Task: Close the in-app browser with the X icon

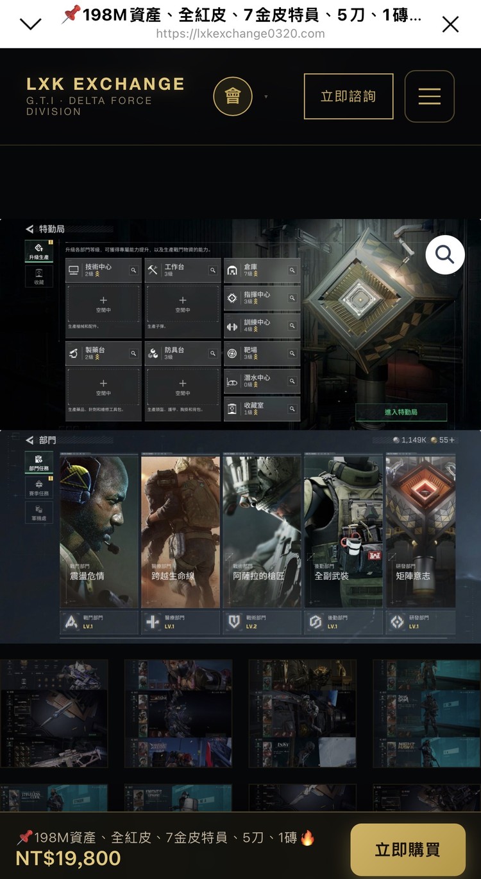Action: coord(450,24)
